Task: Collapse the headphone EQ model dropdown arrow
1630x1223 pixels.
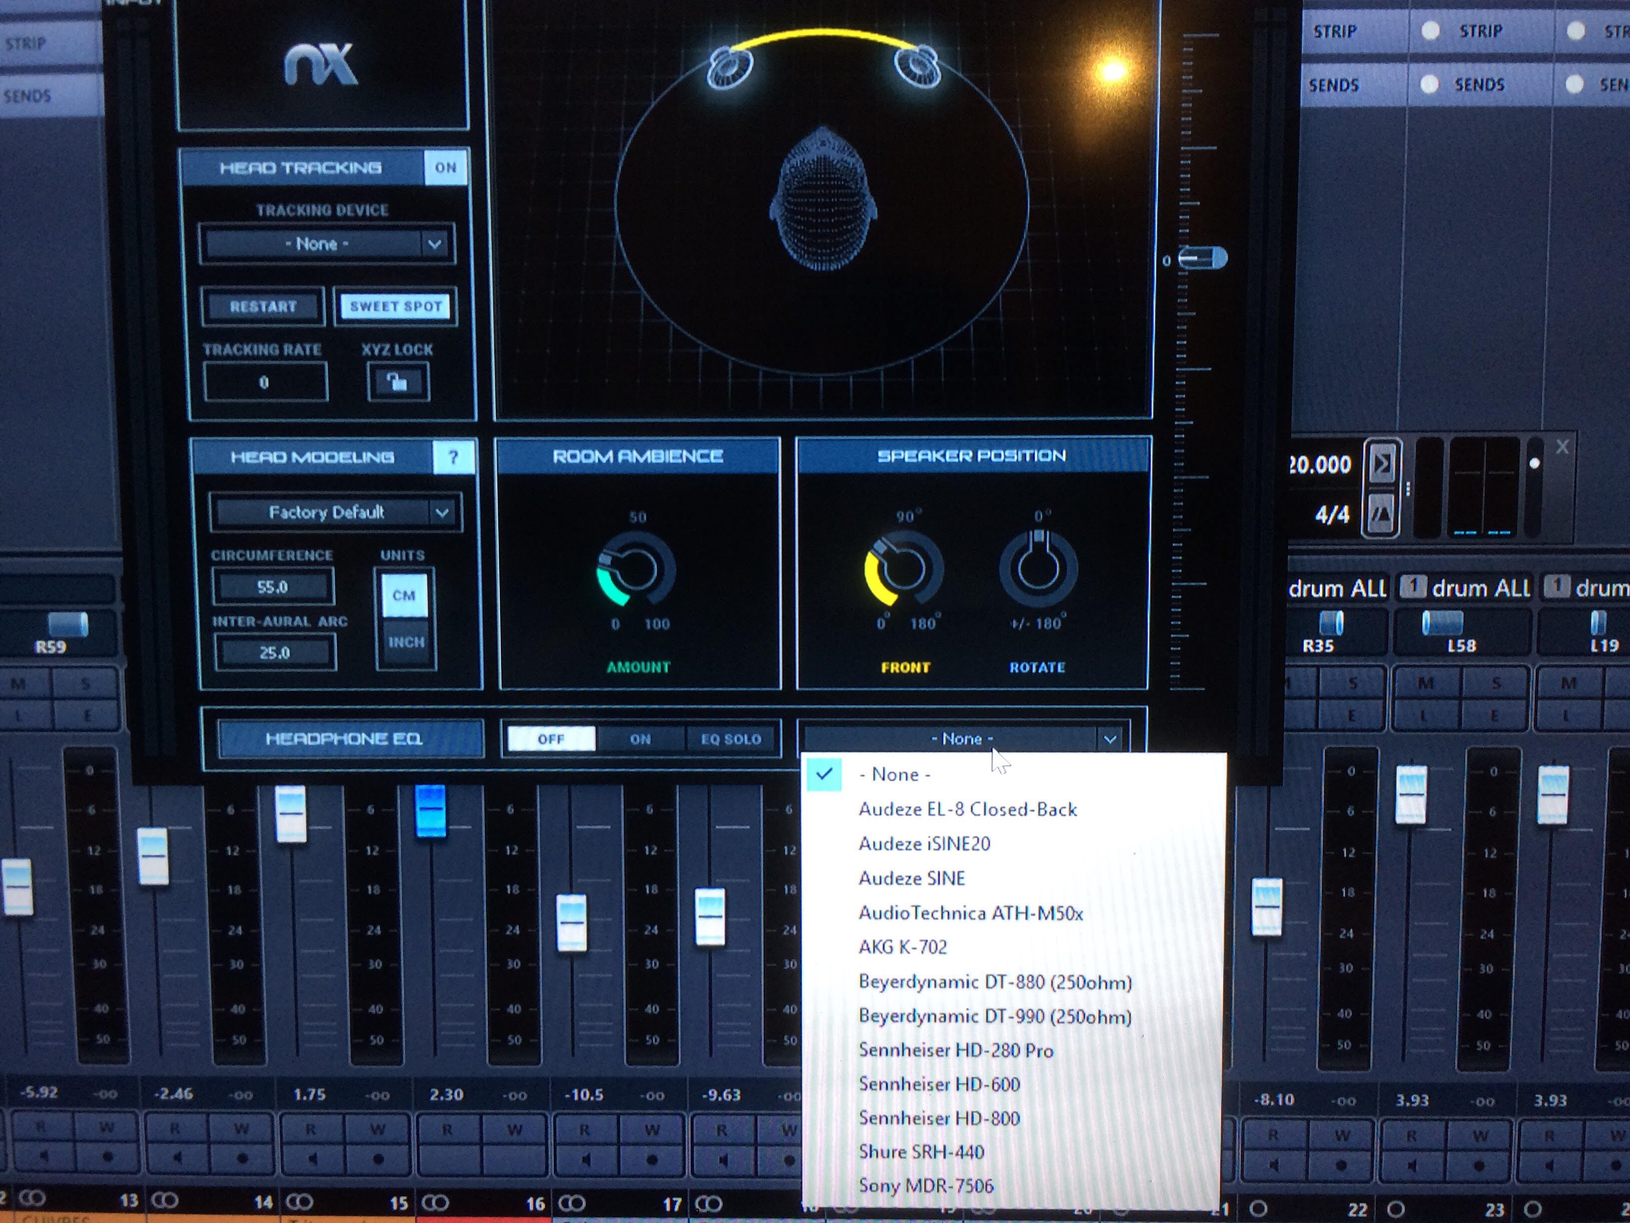Action: (x=1110, y=739)
